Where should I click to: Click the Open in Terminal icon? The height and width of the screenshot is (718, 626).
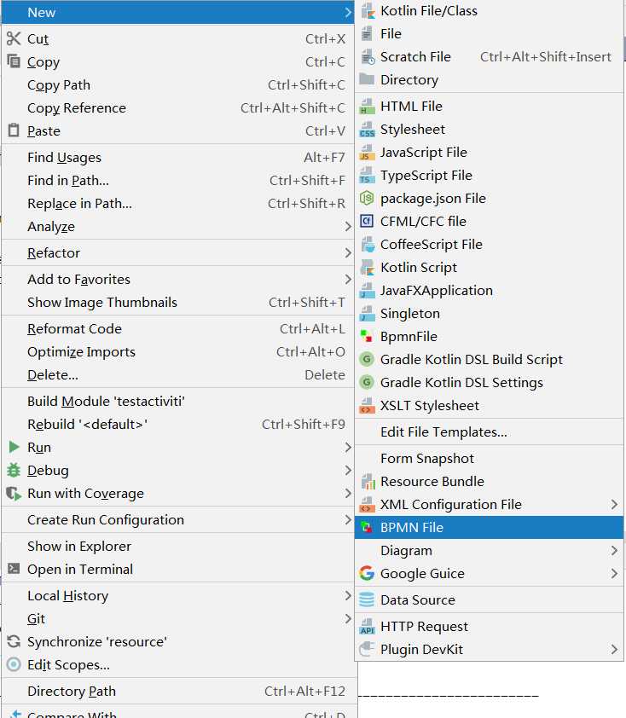pyautogui.click(x=14, y=569)
